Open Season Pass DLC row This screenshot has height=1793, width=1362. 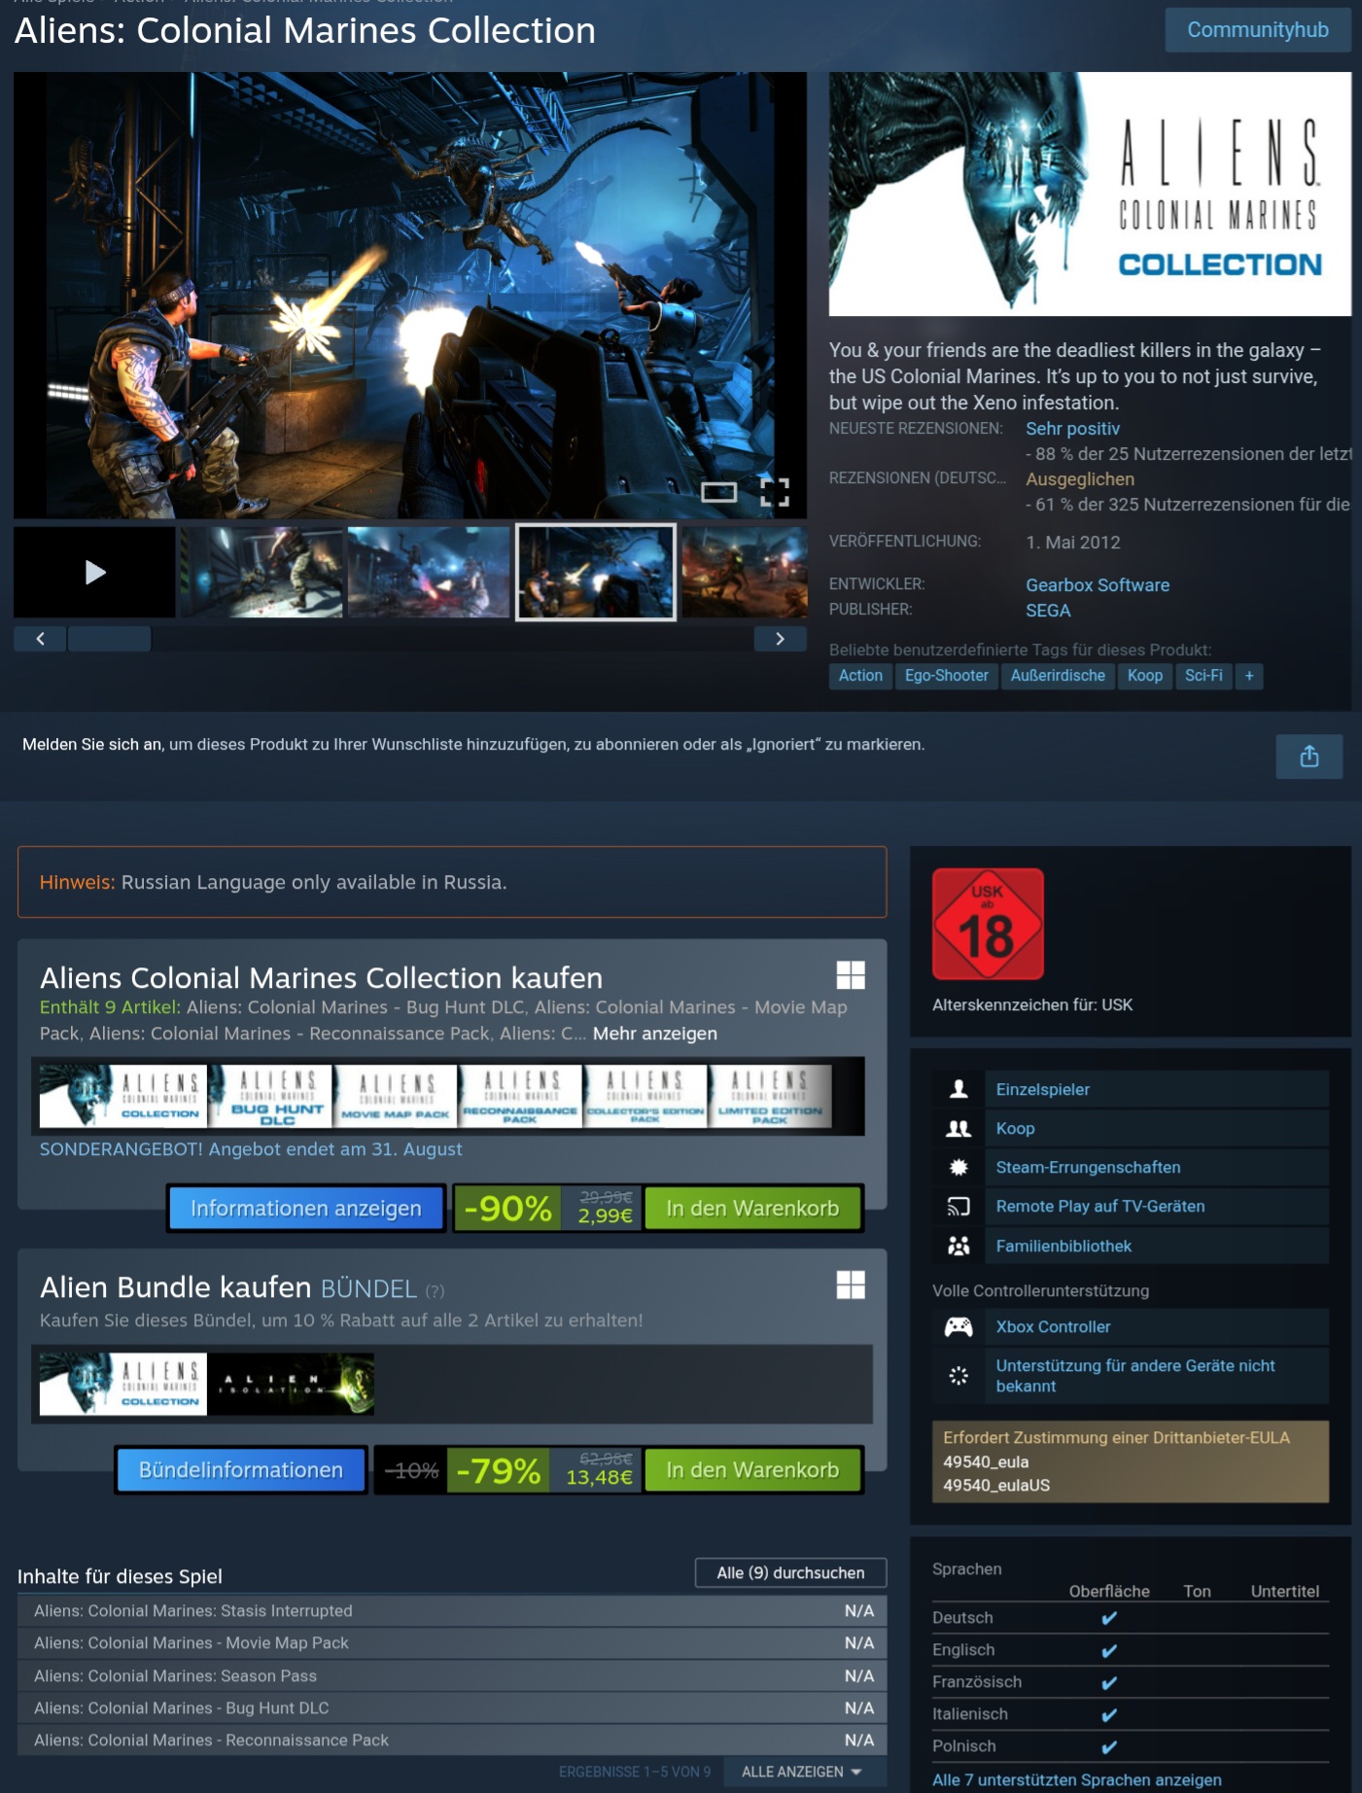tap(452, 1676)
